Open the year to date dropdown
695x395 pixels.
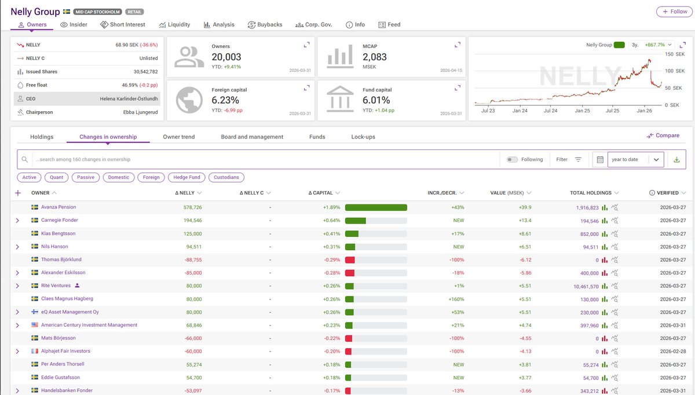click(x=635, y=160)
